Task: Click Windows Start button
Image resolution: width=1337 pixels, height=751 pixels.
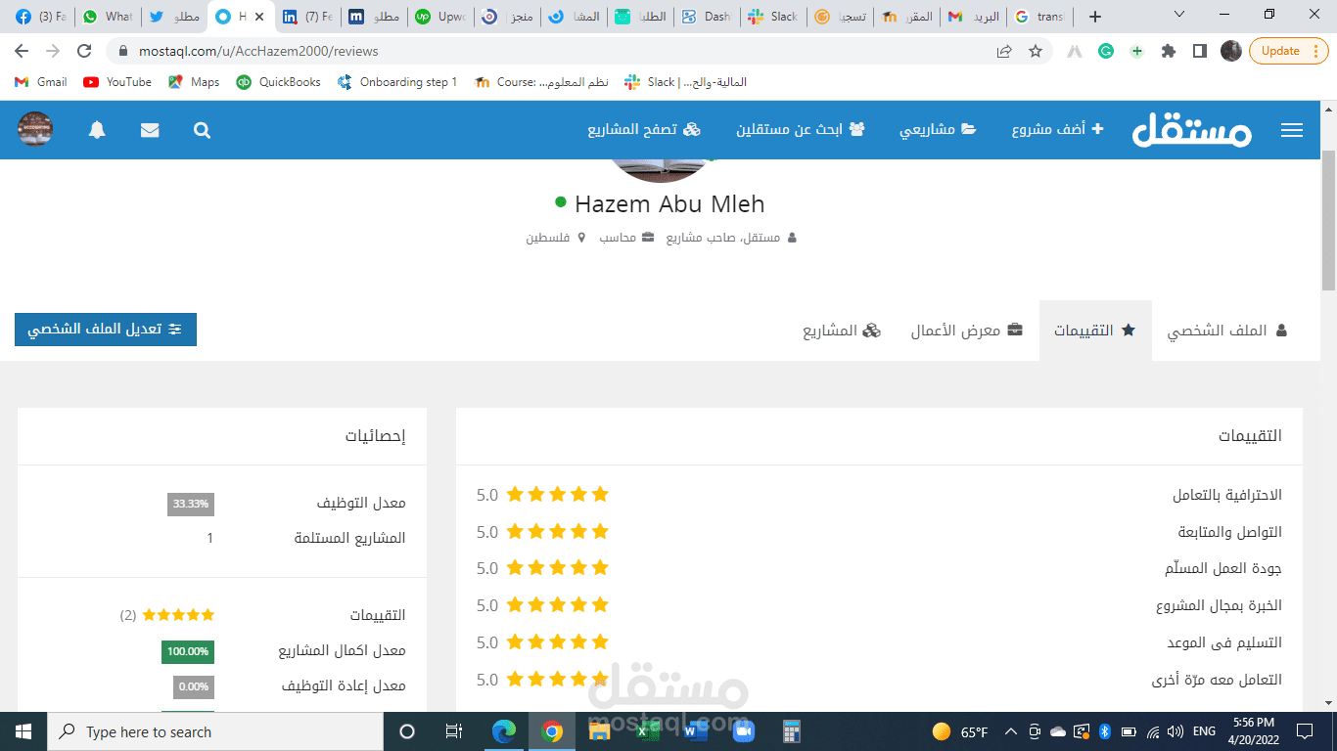Action: click(23, 731)
